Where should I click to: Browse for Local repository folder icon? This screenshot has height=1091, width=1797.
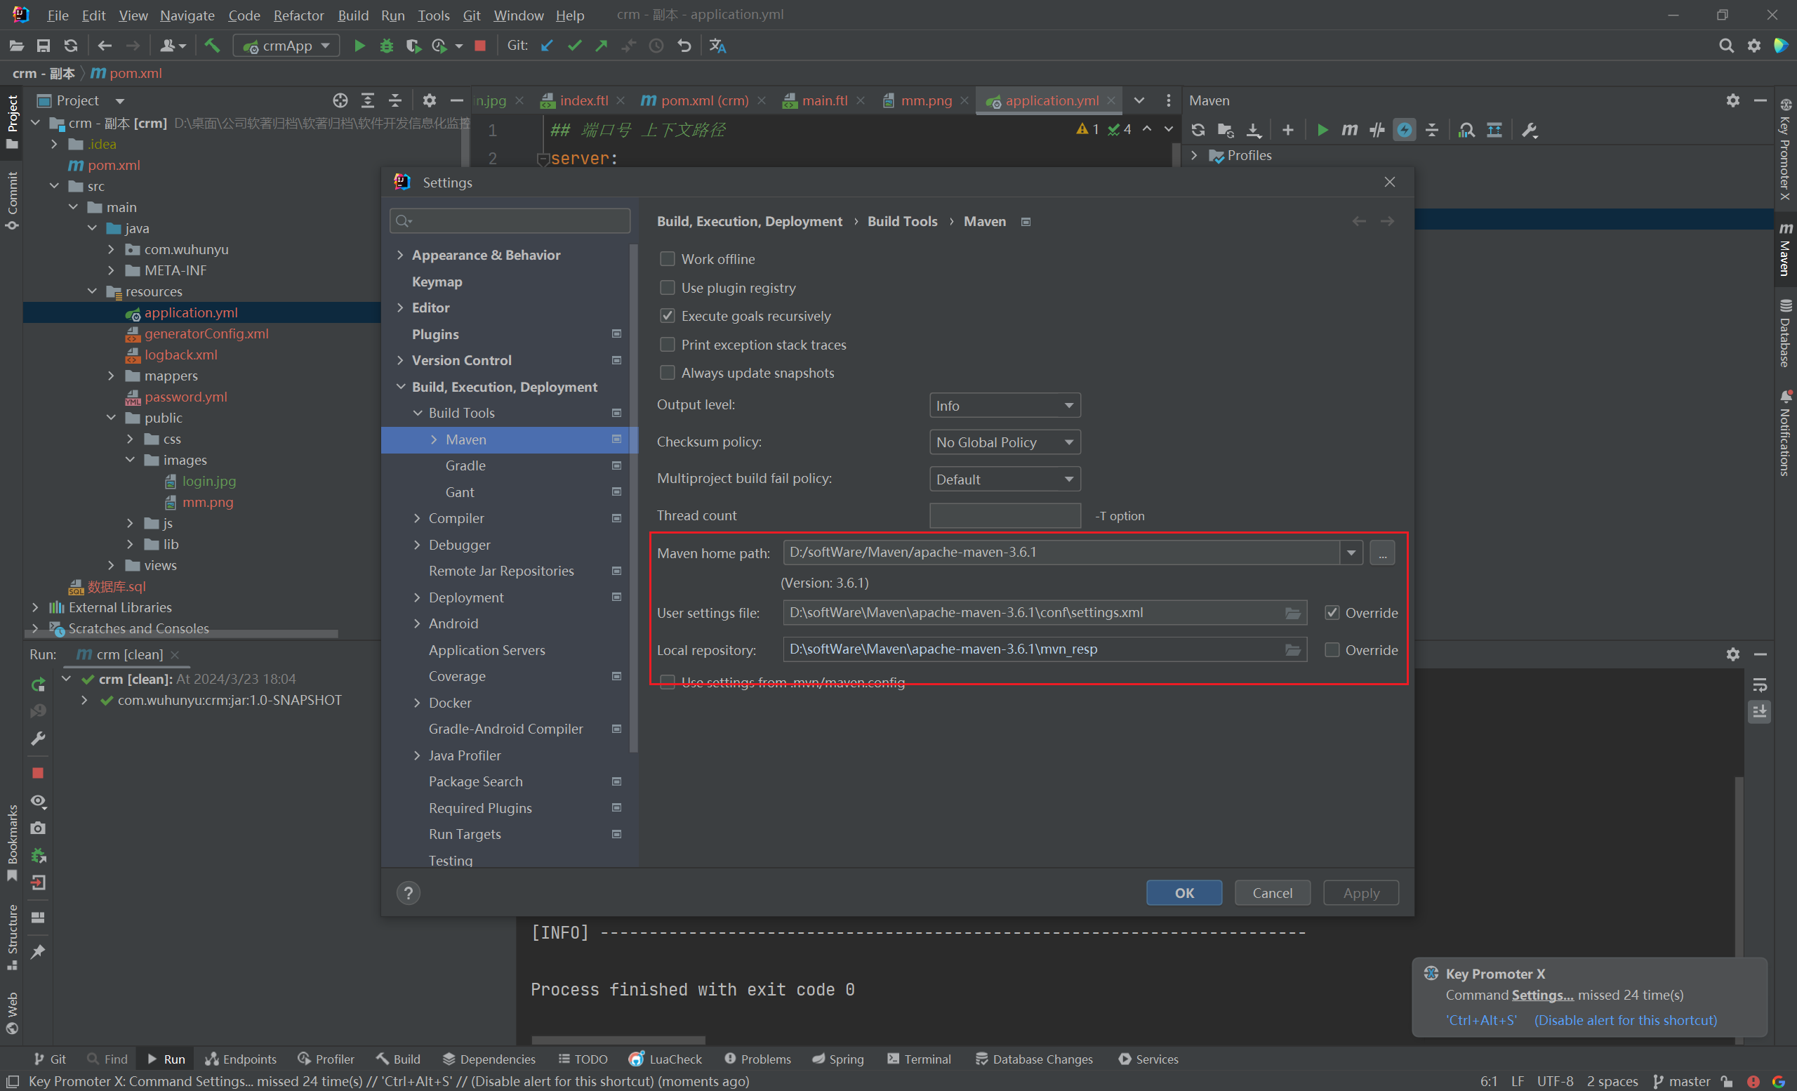(1292, 650)
